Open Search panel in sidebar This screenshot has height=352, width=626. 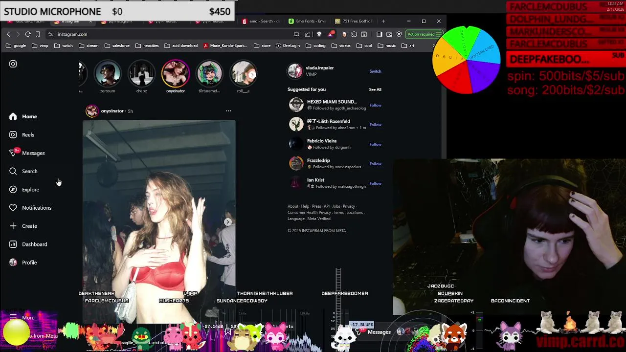click(x=23, y=171)
